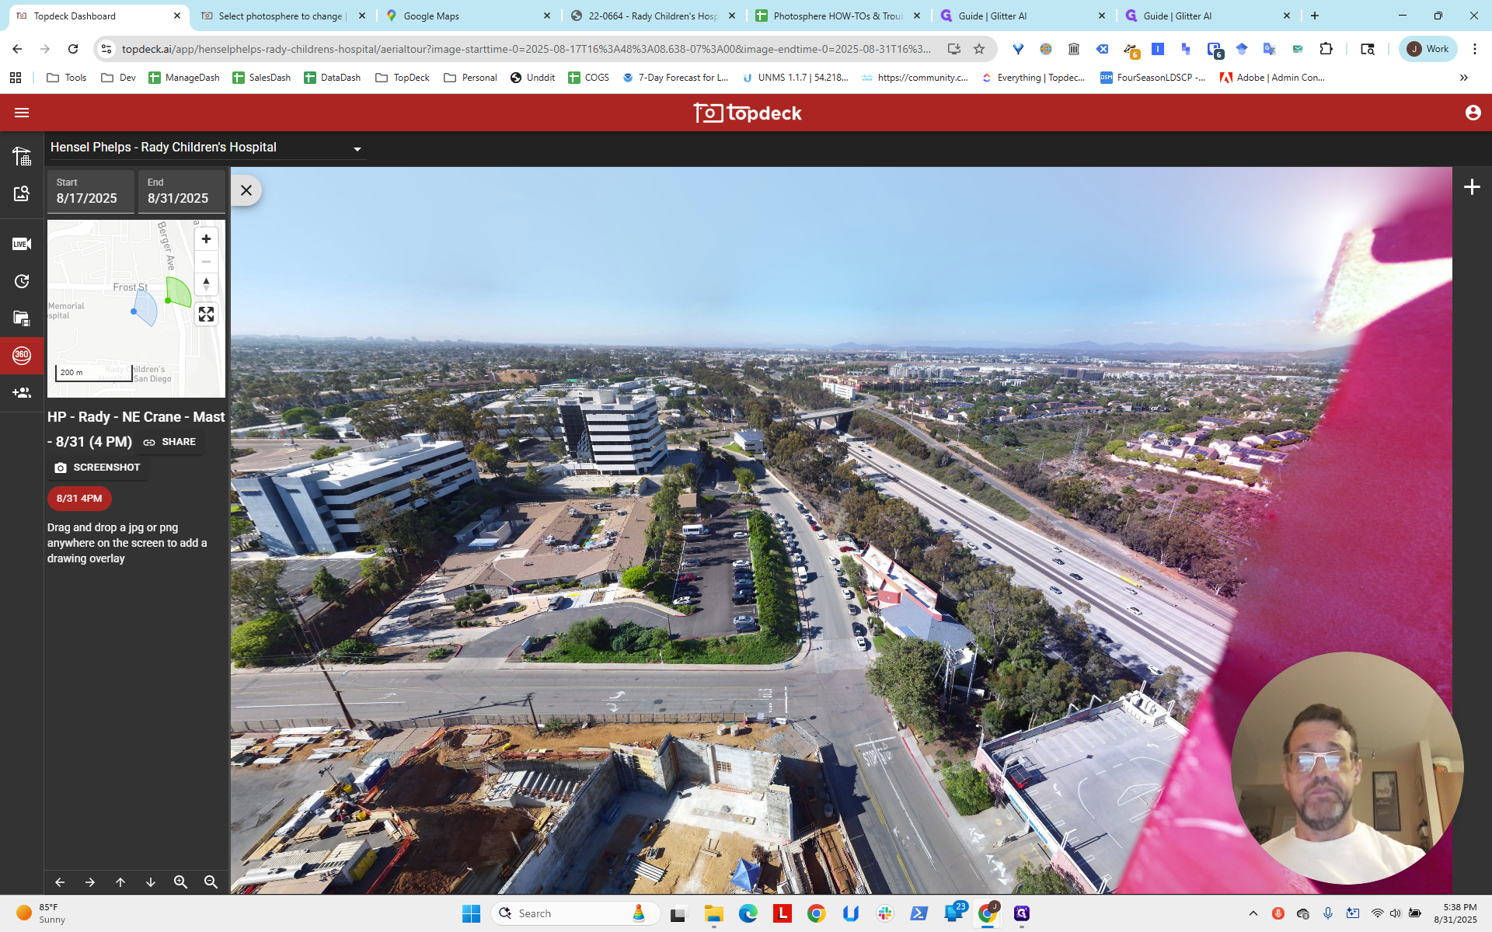
Task: Open the 360 photosphere sidebar icon
Action: pyautogui.click(x=22, y=355)
